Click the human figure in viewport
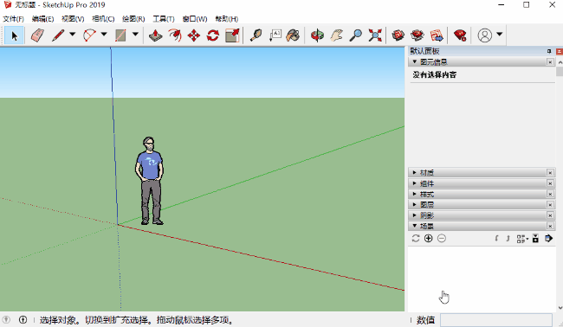 [150, 181]
